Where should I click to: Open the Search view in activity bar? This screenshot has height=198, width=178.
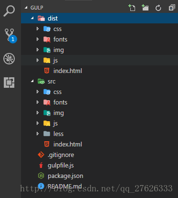point(9,11)
